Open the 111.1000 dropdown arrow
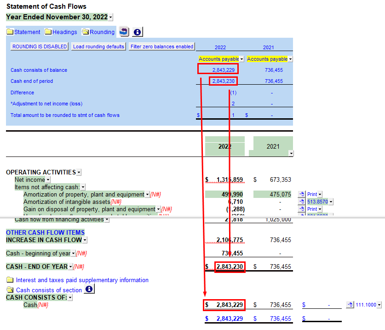The width and height of the screenshot is (385, 330). coord(379,305)
